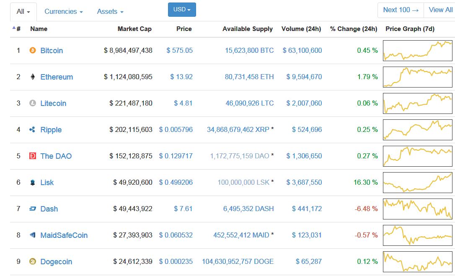Screen dimensions: 455x276
Task: Expand the Currencies dropdown
Action: [64, 12]
